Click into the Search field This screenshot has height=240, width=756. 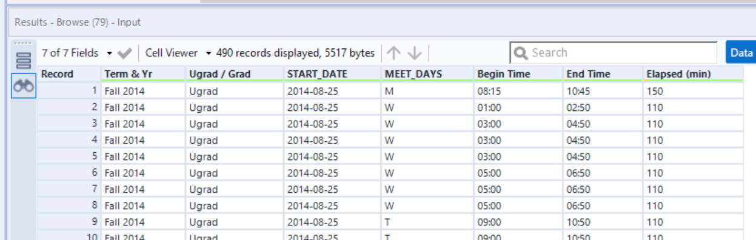614,53
